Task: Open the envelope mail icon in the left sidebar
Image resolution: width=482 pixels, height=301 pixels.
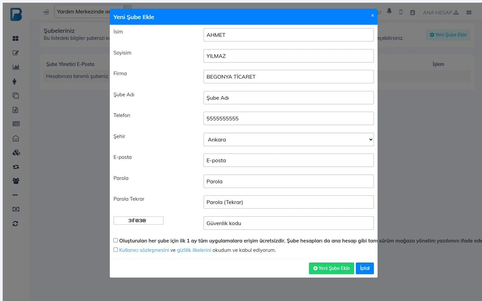Action: (x=16, y=138)
